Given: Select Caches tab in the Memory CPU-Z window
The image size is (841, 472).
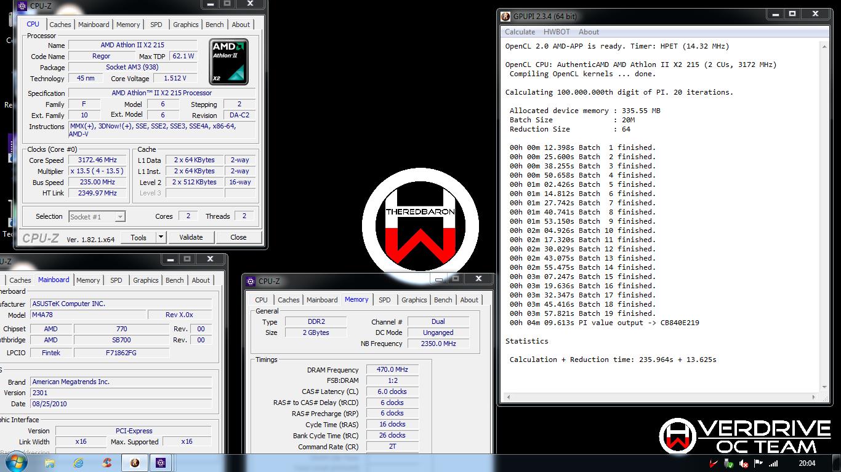Looking at the screenshot, I should click(288, 300).
